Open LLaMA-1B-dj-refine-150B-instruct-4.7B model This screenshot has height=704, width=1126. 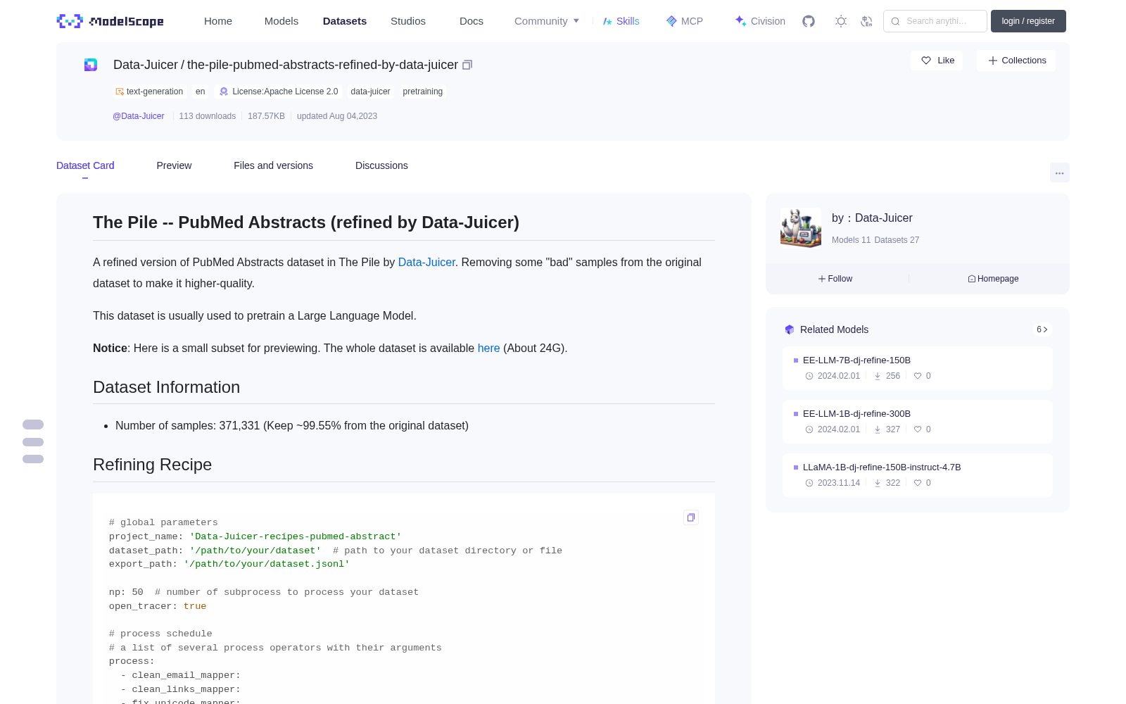click(882, 467)
